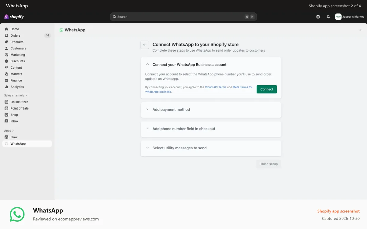Viewport: 367px width, 229px height.
Task: Focus the Search field
Action: 183,17
